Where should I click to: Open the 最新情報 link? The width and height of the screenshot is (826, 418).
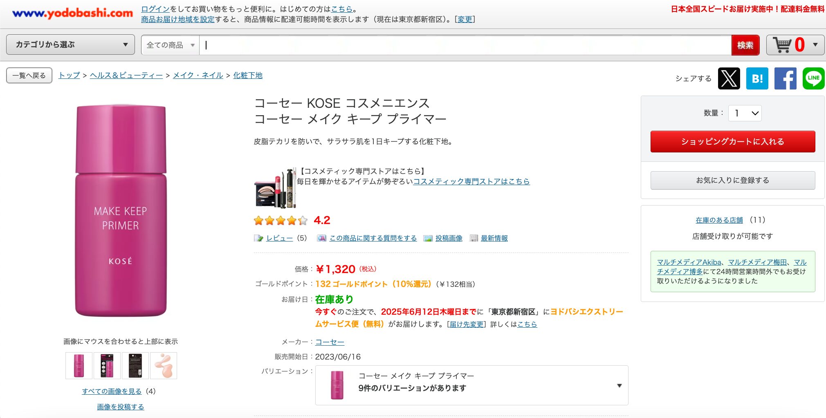pos(494,238)
